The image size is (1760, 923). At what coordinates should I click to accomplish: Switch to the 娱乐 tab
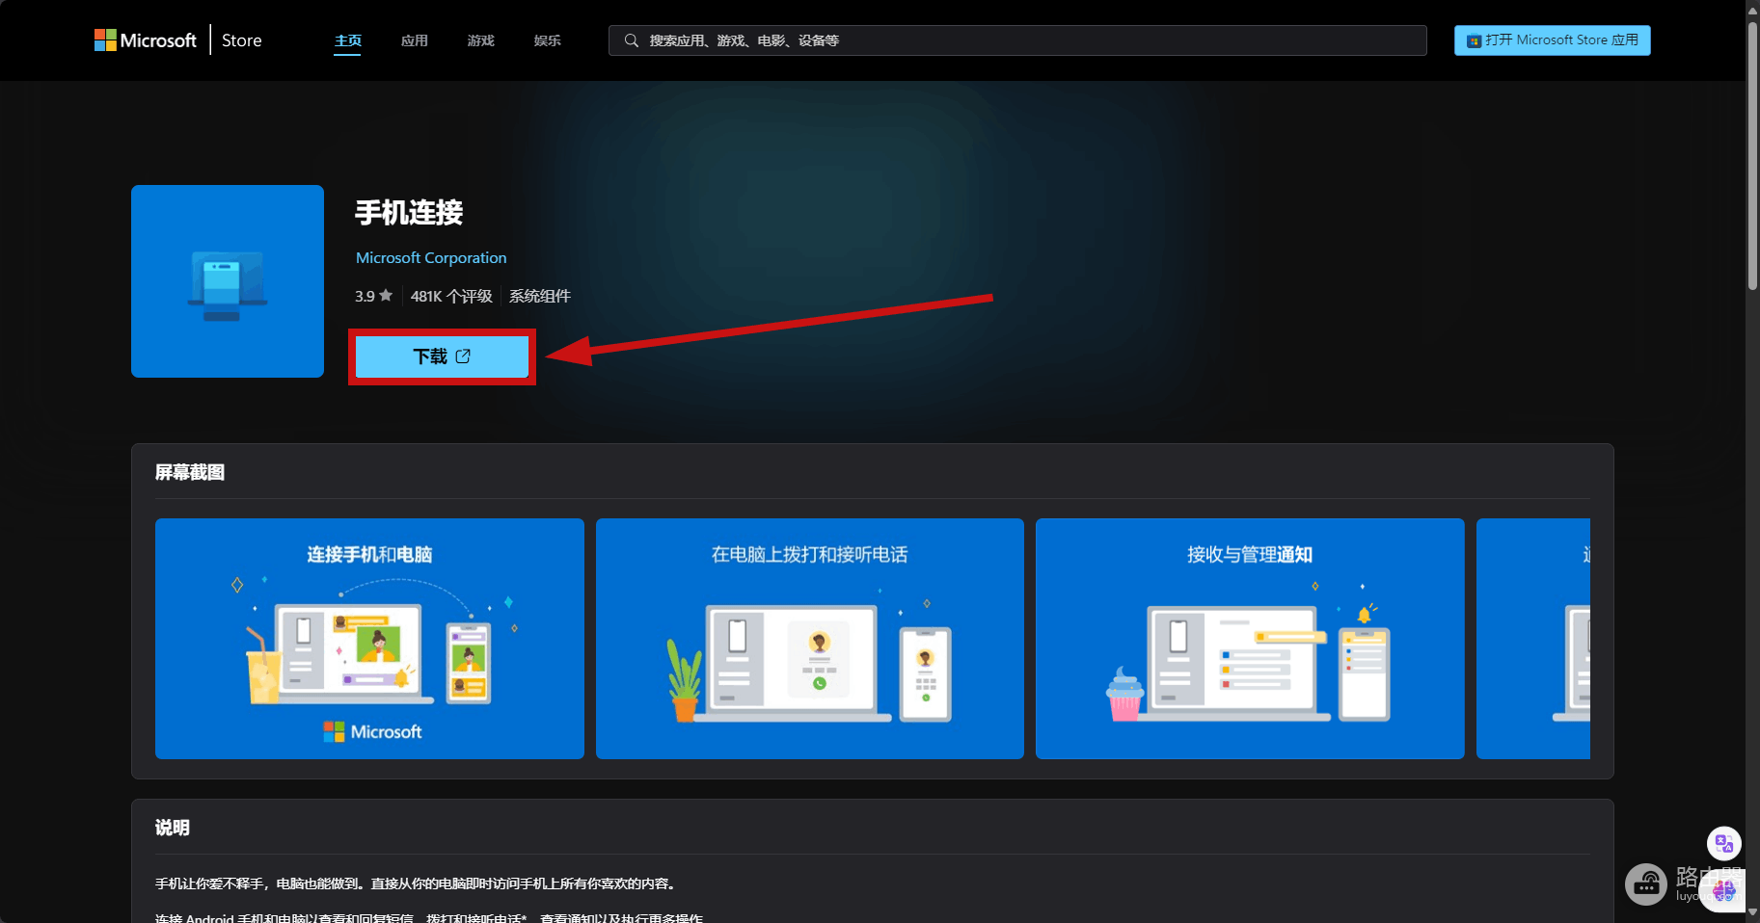point(547,40)
